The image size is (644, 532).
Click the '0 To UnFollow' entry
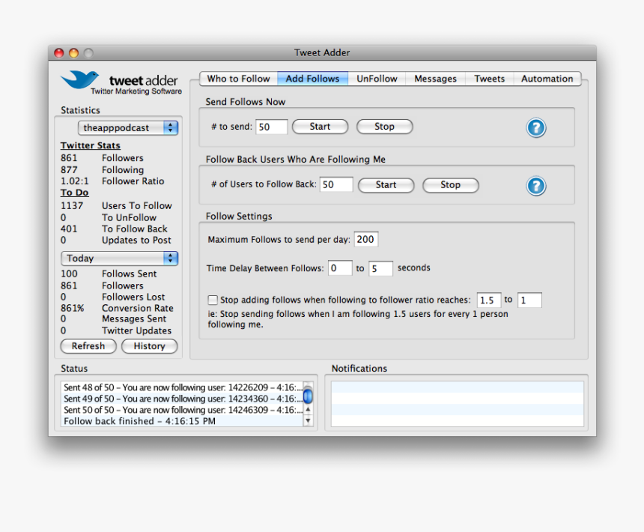(109, 217)
